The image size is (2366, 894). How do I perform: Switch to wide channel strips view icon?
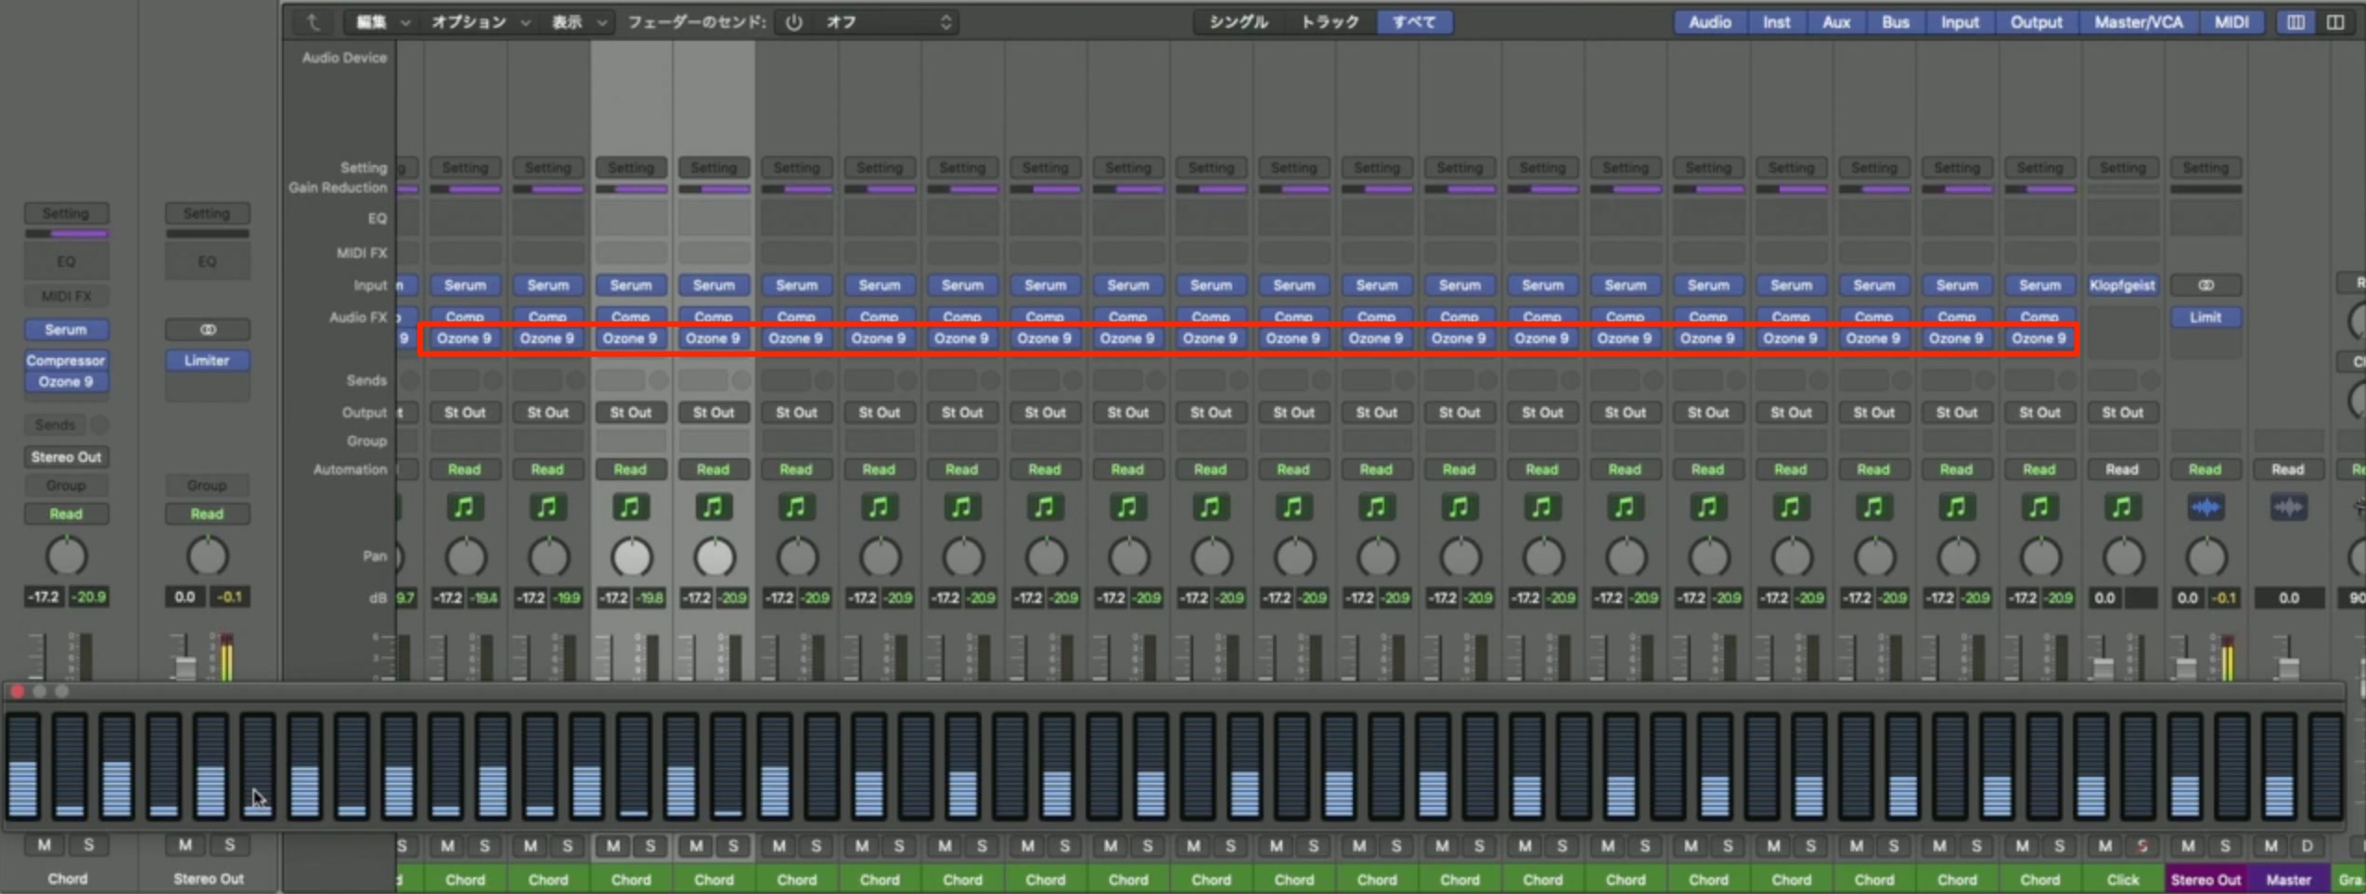pos(2335,22)
